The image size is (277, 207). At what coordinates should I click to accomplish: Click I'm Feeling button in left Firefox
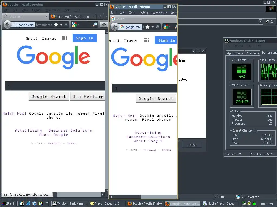tap(88, 96)
